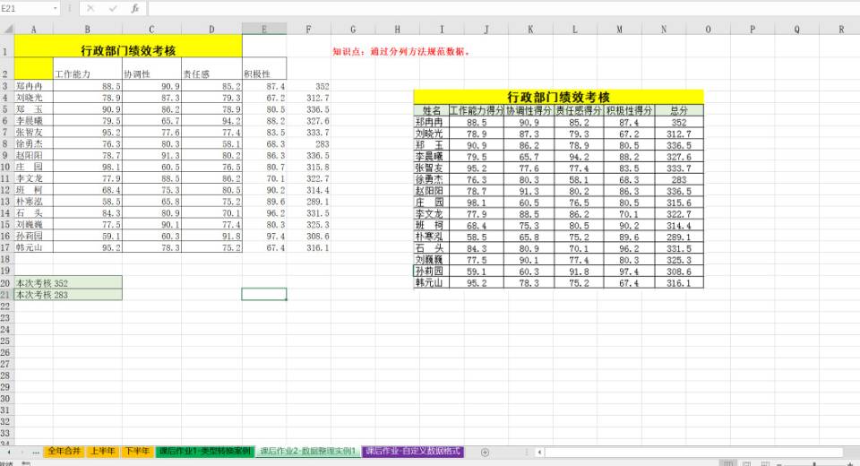This screenshot has height=466, width=860.
Task: Click the 工作能力得分 header in right table
Action: 476,110
